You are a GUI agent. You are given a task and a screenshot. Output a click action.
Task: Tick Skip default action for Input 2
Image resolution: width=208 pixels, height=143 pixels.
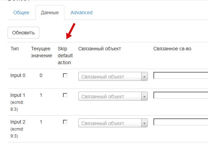(65, 122)
